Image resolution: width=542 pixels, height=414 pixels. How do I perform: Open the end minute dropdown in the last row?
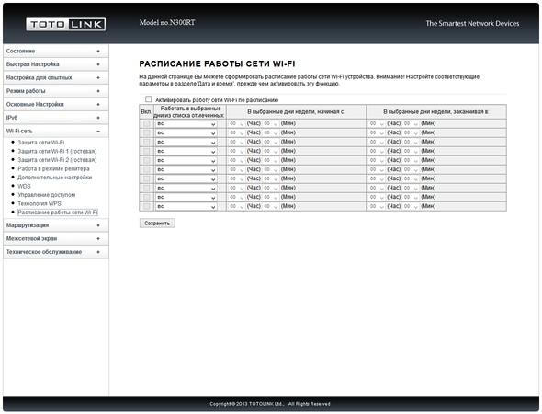click(x=411, y=206)
